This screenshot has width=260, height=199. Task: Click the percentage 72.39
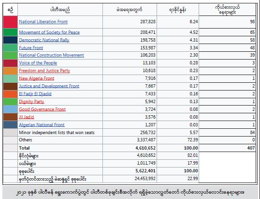[x=193, y=140]
